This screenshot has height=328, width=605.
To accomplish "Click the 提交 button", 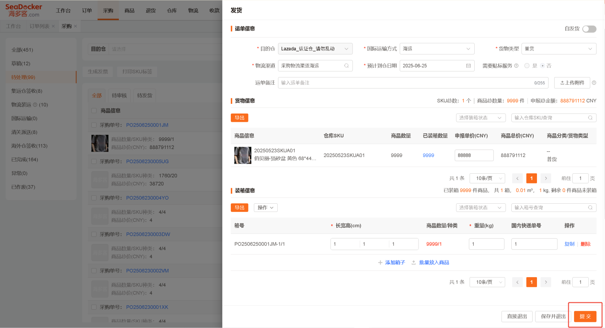I will 585,316.
